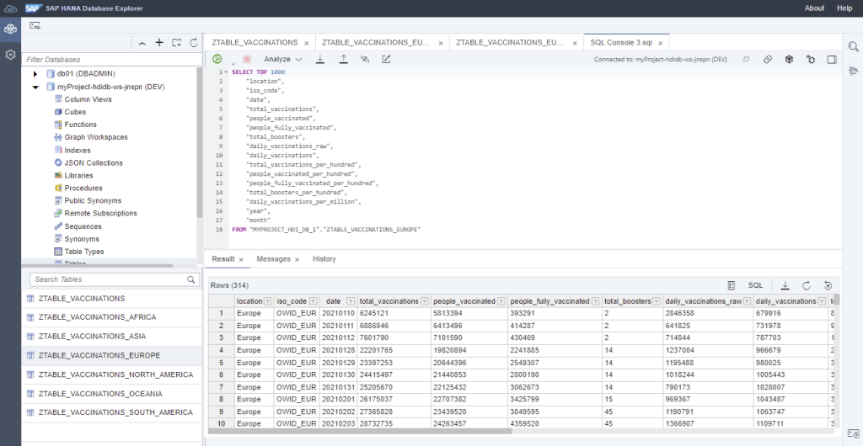
Task: Open the location column filter dropdown
Action: point(267,301)
